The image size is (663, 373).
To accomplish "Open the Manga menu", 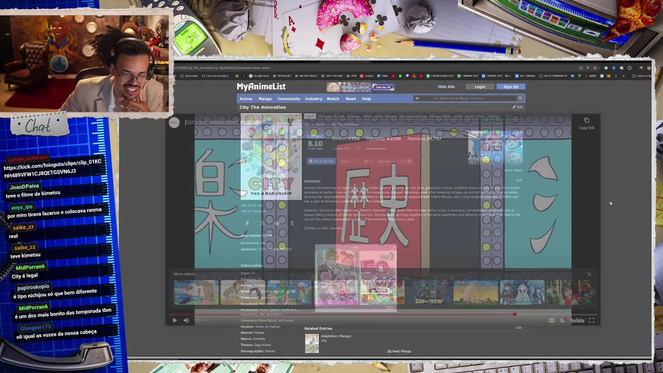I will click(x=265, y=98).
